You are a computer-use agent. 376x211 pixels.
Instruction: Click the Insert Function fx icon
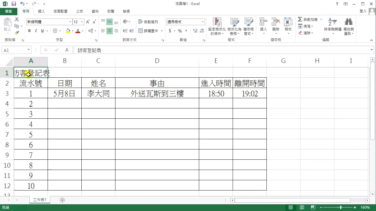(x=67, y=50)
